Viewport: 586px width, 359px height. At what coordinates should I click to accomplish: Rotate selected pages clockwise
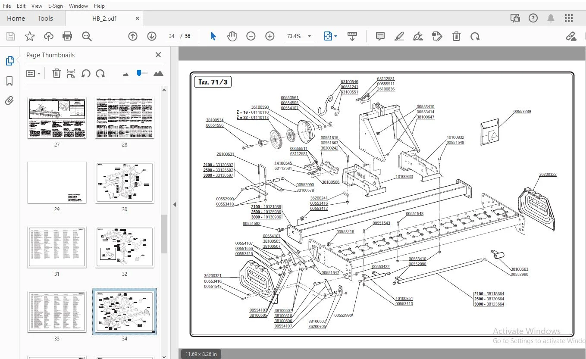coord(100,74)
